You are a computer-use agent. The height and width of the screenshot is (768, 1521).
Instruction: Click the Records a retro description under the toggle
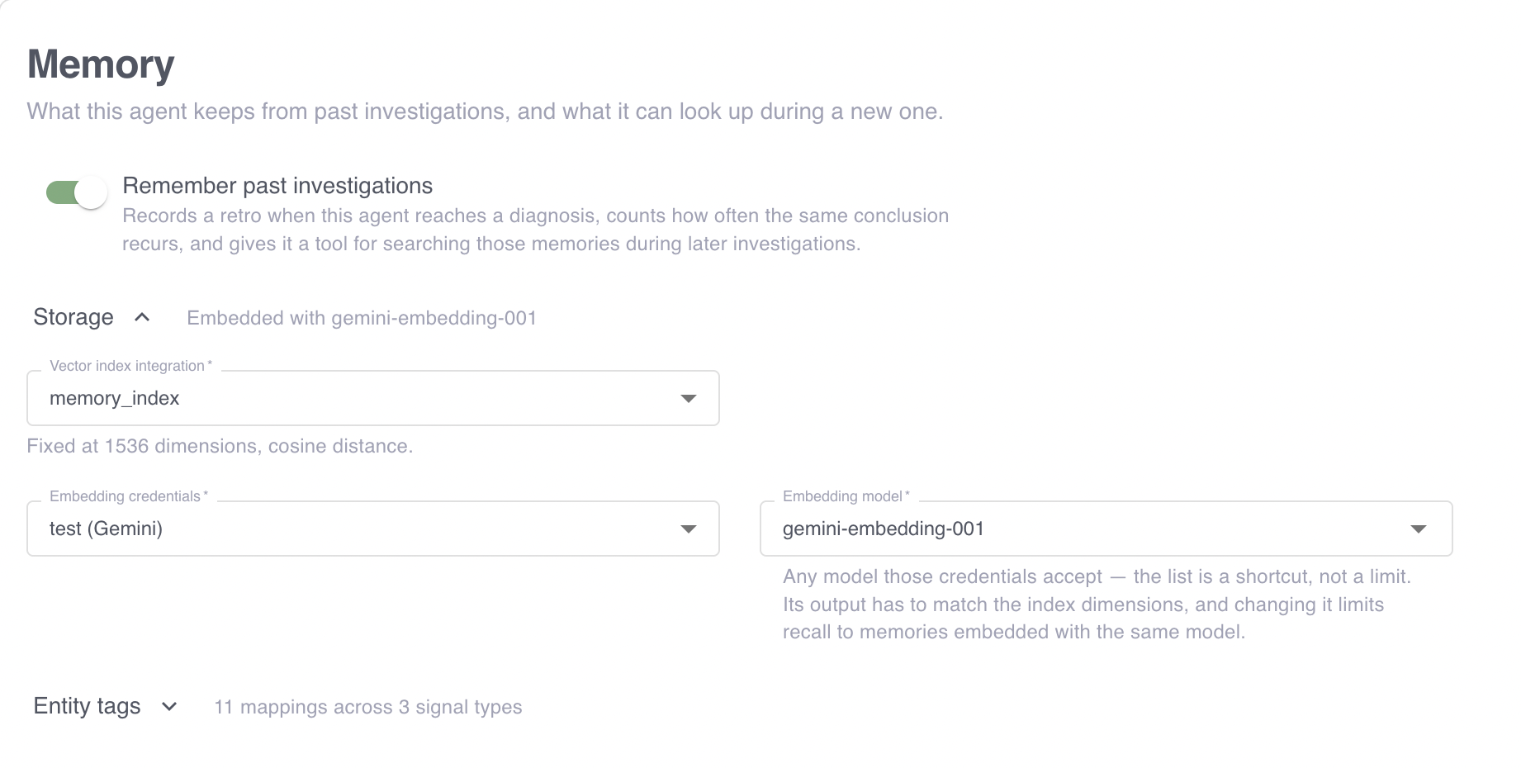click(535, 230)
